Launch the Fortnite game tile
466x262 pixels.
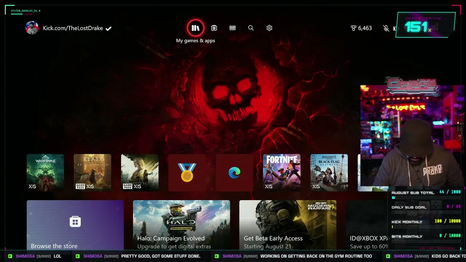click(x=282, y=172)
